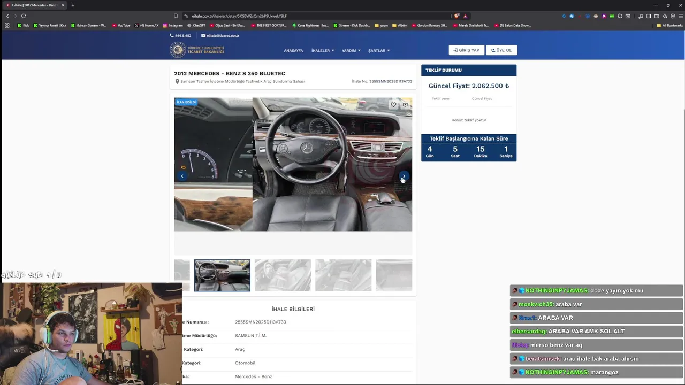
Task: Open the YouTube bookmark
Action: pyautogui.click(x=121, y=25)
